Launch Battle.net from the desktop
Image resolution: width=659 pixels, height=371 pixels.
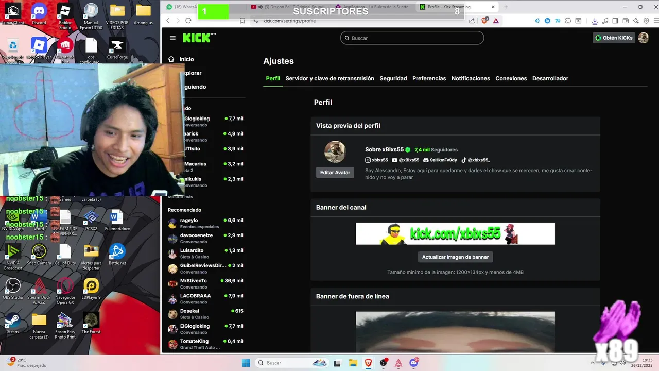pyautogui.click(x=117, y=254)
